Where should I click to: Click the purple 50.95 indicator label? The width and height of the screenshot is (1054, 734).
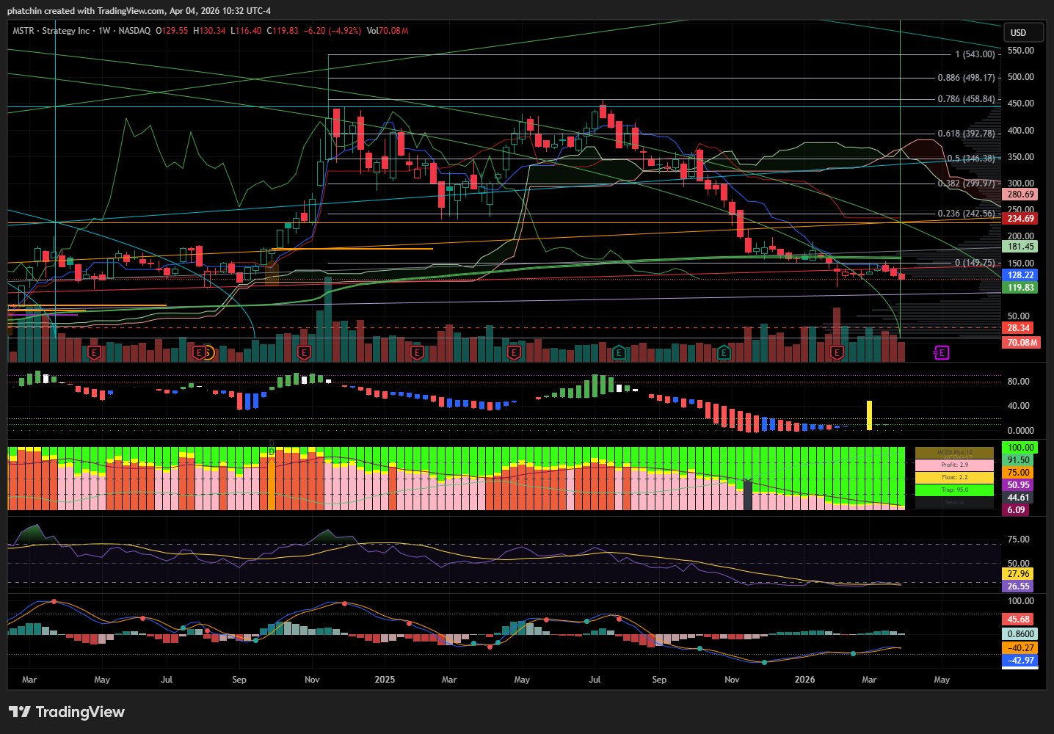click(x=1018, y=485)
